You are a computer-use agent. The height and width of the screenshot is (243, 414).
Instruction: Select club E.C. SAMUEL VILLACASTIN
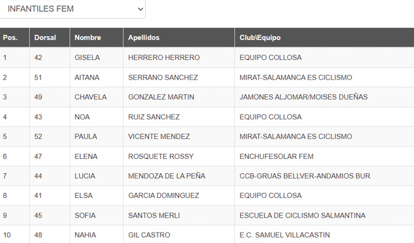[285, 235]
